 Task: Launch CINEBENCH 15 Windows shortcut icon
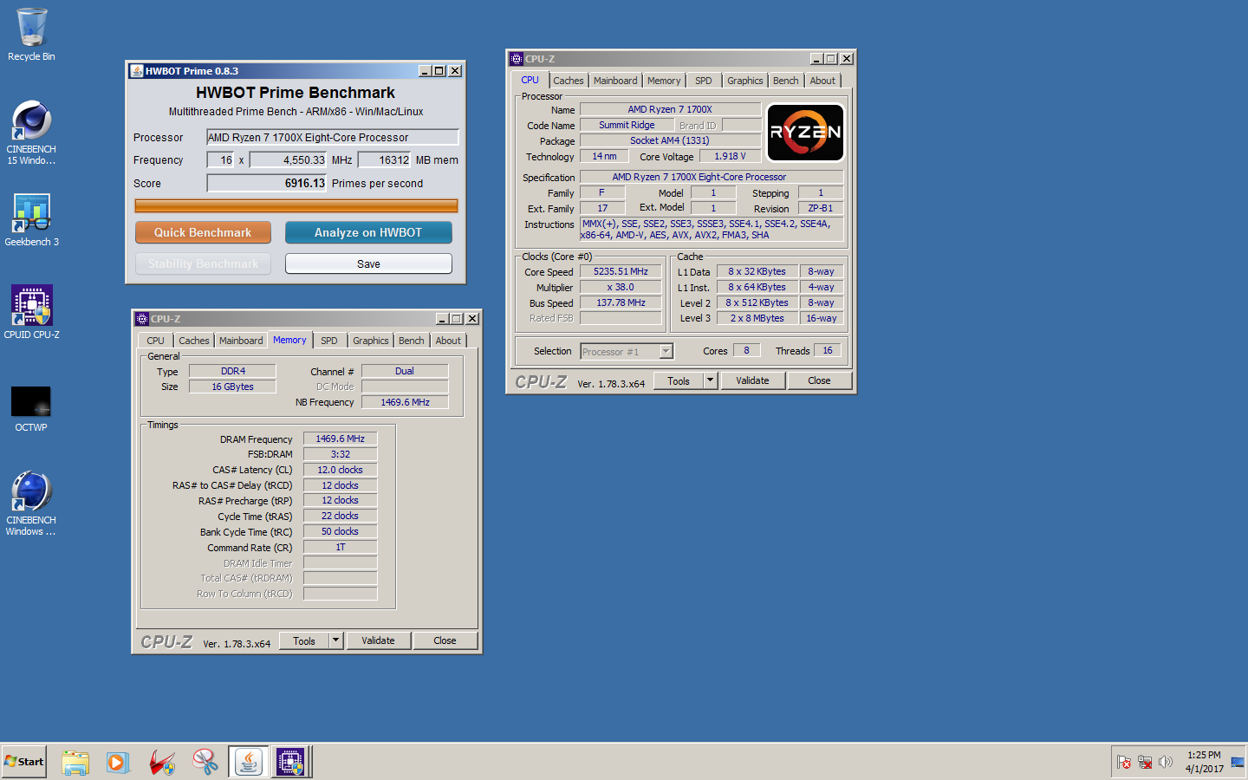pyautogui.click(x=31, y=132)
